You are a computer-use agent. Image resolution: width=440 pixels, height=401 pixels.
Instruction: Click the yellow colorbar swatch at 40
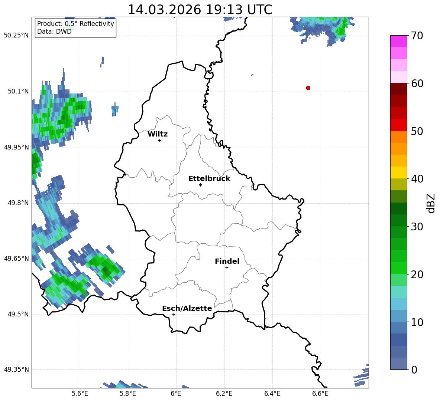point(398,172)
